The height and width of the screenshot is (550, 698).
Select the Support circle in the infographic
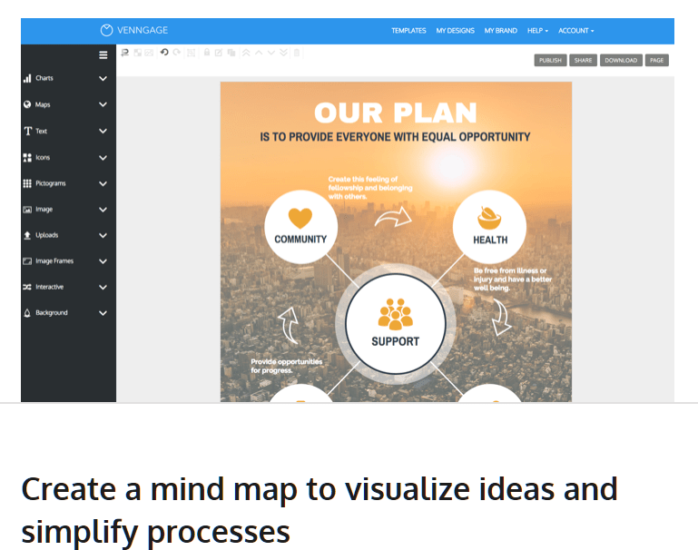click(395, 323)
